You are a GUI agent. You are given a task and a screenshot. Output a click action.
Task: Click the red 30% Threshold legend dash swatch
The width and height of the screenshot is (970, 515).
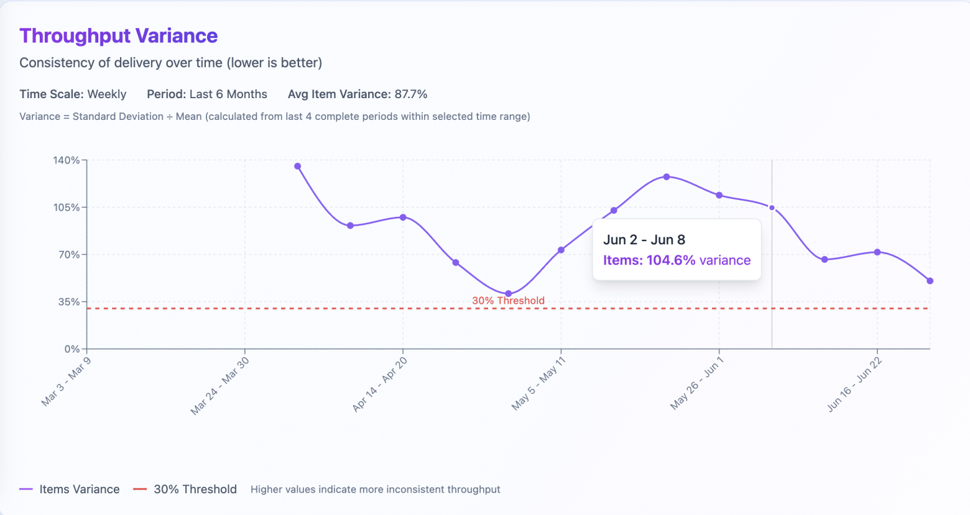pyautogui.click(x=140, y=490)
